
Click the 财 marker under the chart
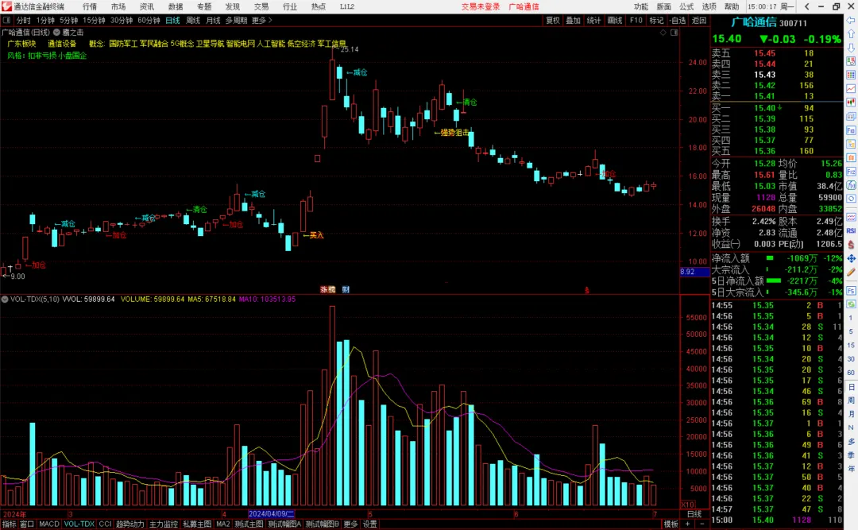(x=346, y=290)
